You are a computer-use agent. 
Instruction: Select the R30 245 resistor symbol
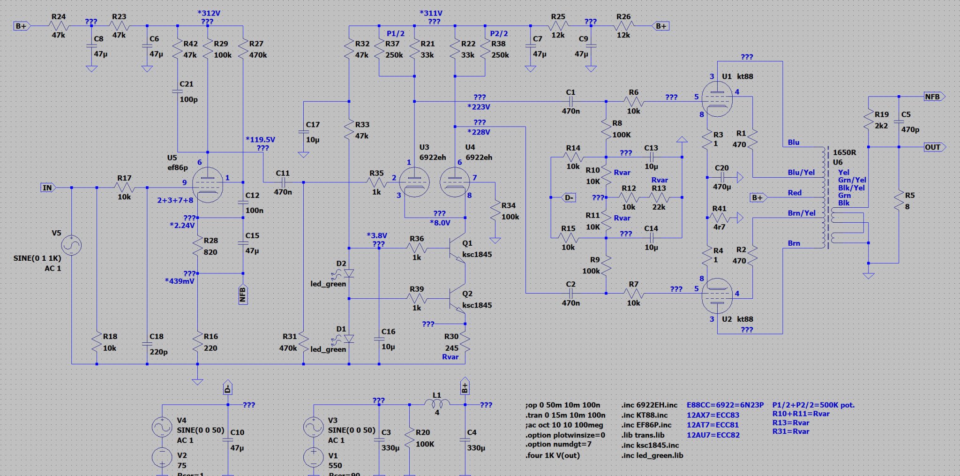click(x=465, y=342)
